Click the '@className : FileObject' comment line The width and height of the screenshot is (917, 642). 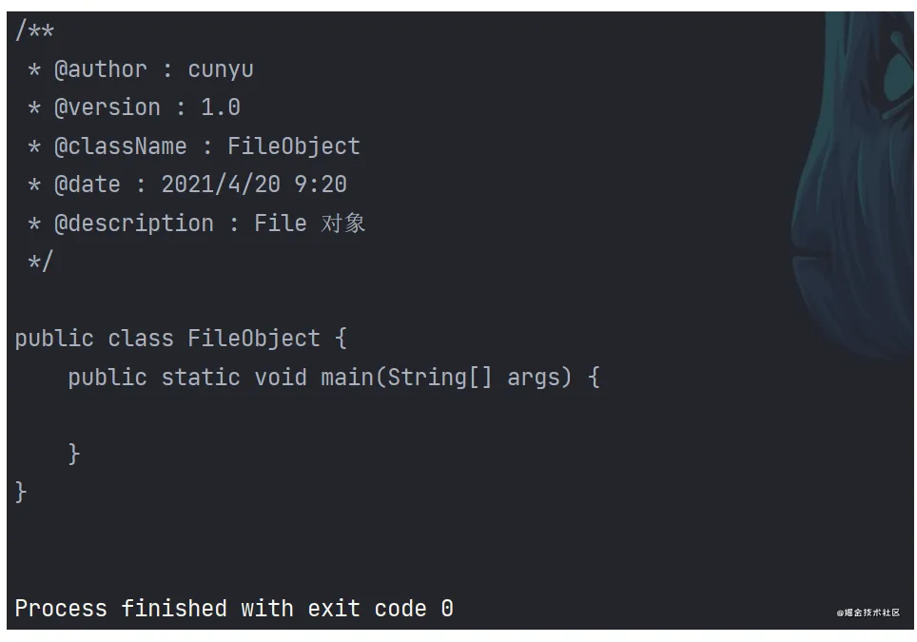(x=193, y=146)
